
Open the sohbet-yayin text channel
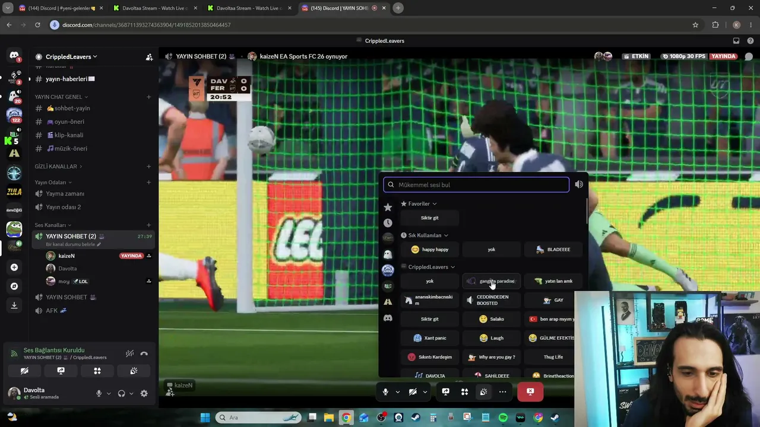(x=92, y=109)
